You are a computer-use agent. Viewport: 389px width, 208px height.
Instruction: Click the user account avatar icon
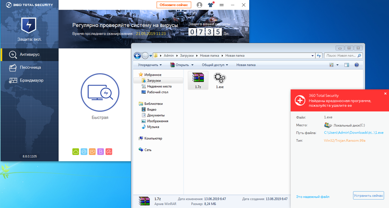199,5
